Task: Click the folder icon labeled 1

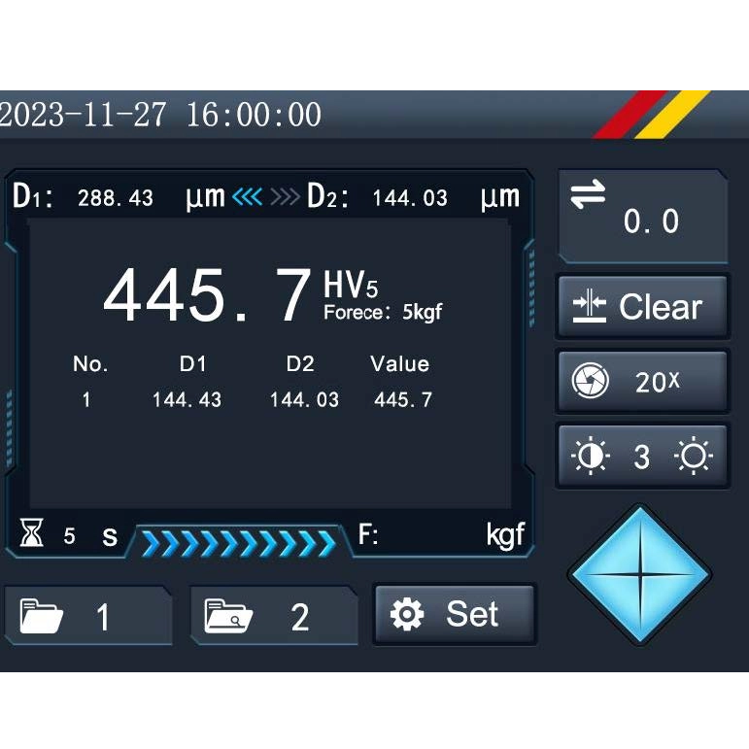Action: pyautogui.click(x=42, y=617)
